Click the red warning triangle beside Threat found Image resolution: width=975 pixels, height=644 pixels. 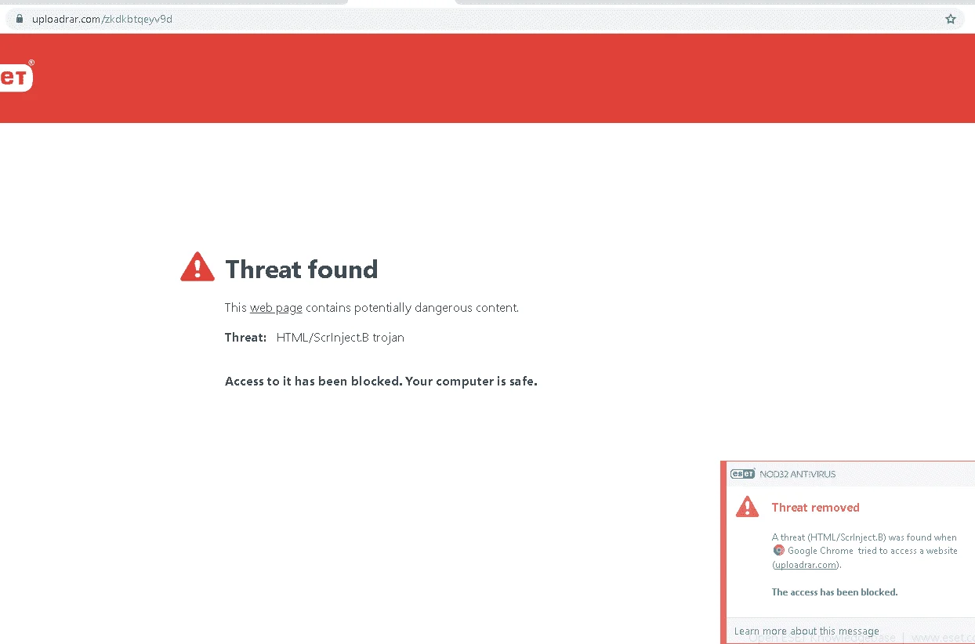coord(198,266)
